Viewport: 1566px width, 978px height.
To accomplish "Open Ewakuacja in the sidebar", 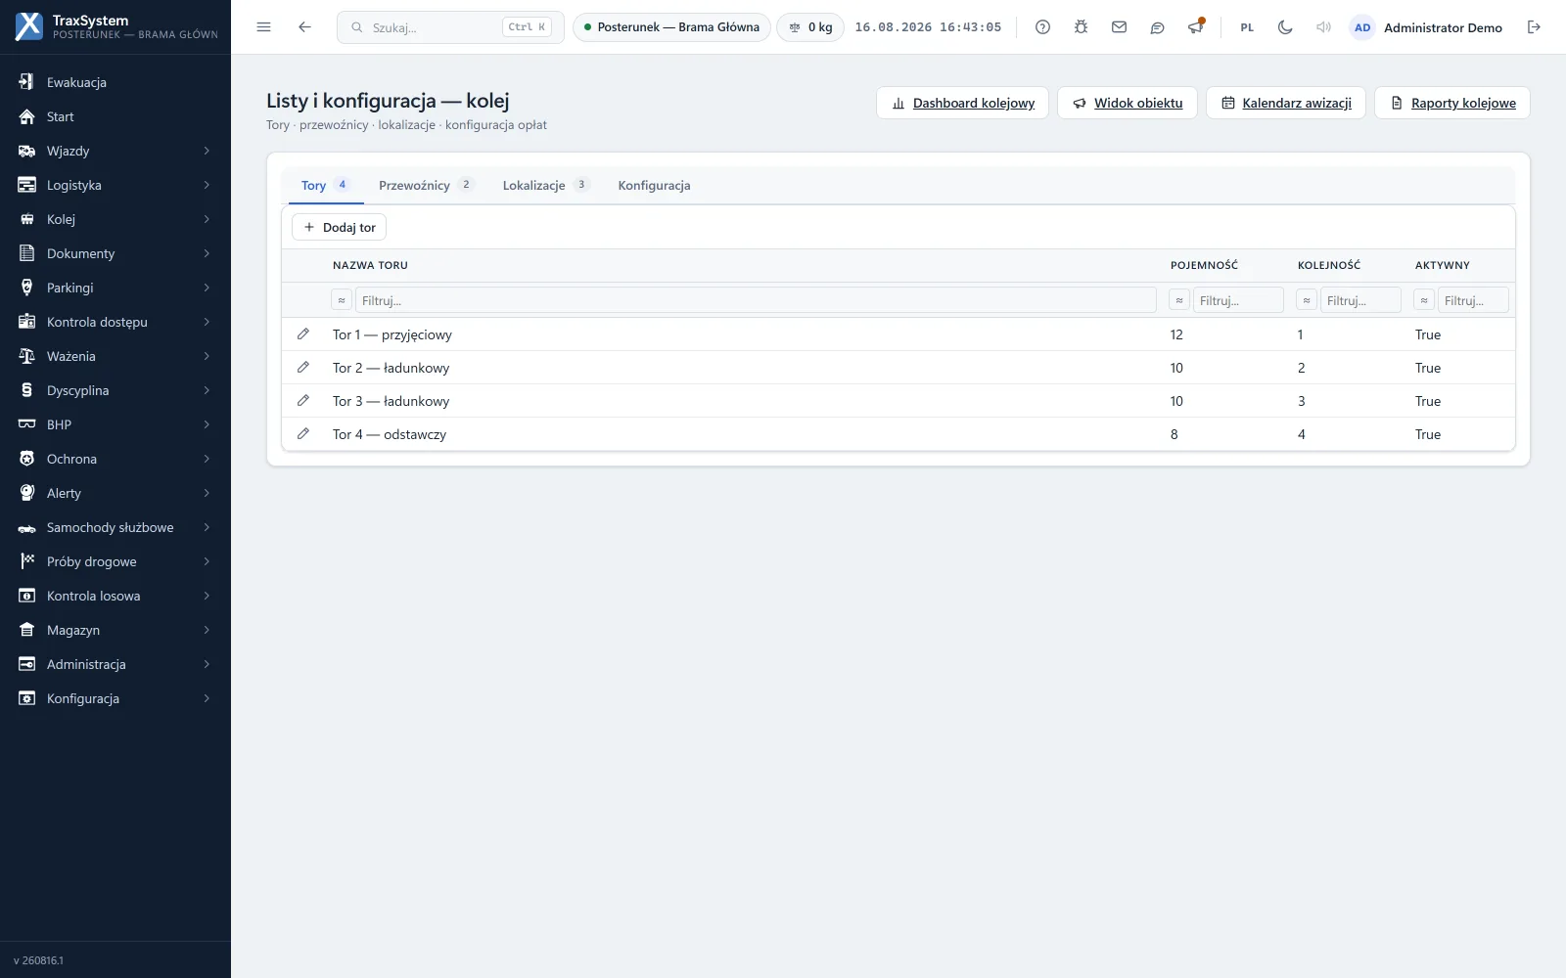I will (115, 82).
